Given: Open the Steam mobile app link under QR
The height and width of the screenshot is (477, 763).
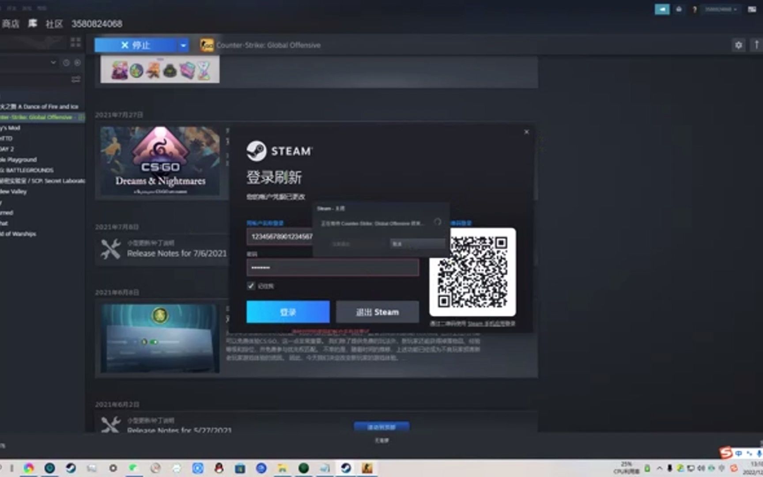Looking at the screenshot, I should coord(491,324).
